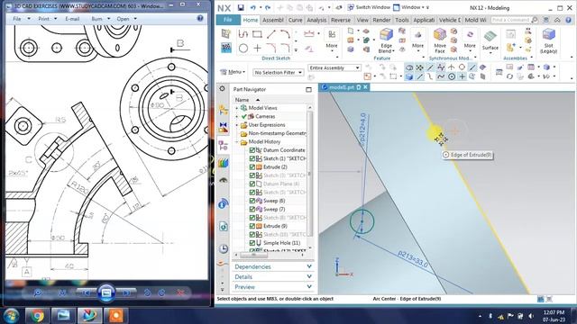The image size is (577, 324).
Task: Toggle the Sketch (10) checkbox
Action: pos(252,234)
